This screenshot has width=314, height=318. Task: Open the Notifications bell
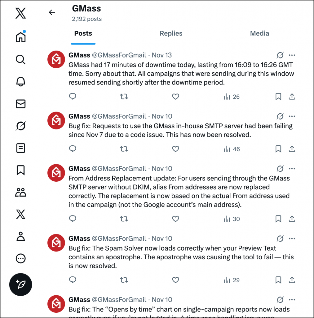pyautogui.click(x=20, y=81)
